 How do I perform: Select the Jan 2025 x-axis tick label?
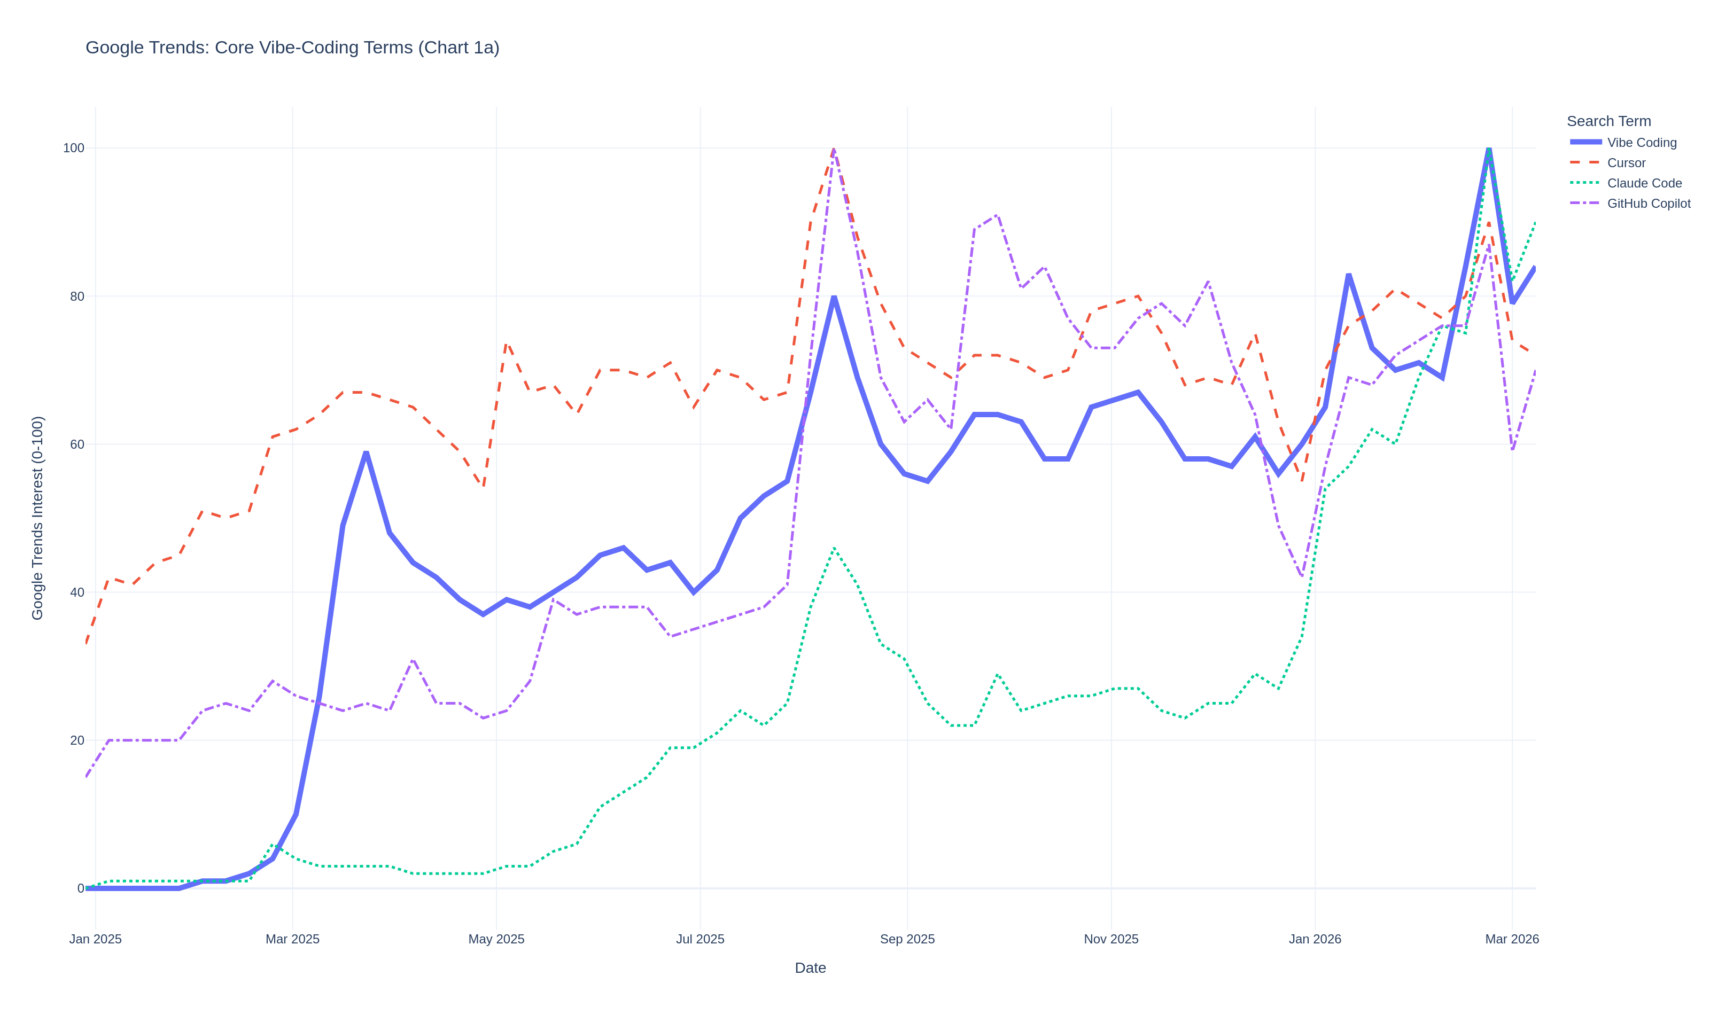tap(95, 939)
